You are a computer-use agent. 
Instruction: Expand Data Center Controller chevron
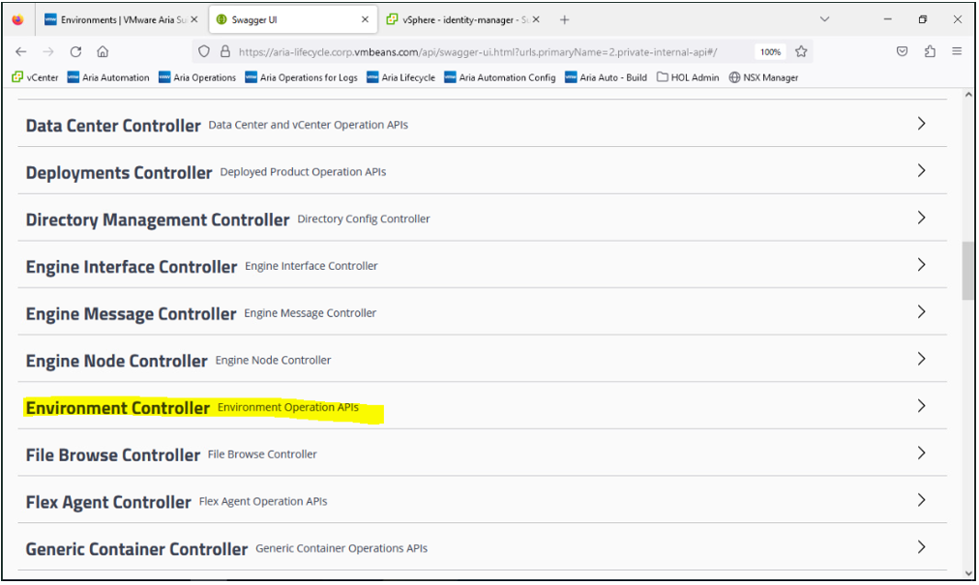[x=921, y=124]
